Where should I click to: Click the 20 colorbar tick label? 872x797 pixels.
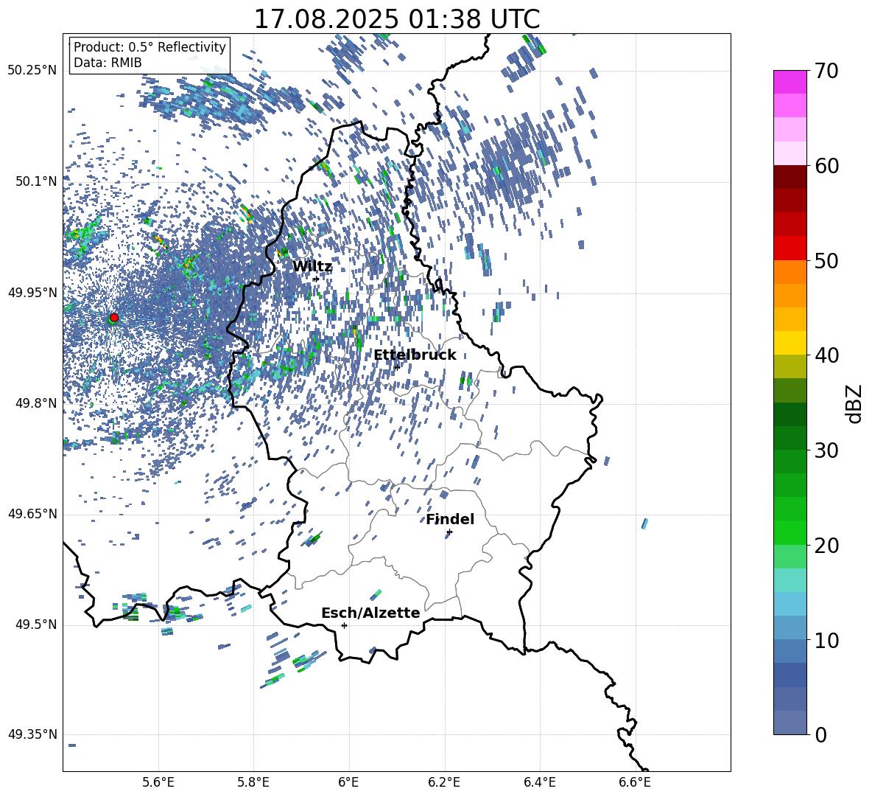tap(826, 546)
